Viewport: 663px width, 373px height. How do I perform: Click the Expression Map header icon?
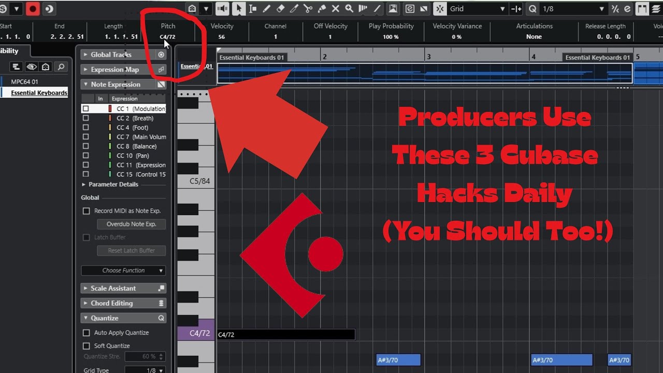coord(161,69)
